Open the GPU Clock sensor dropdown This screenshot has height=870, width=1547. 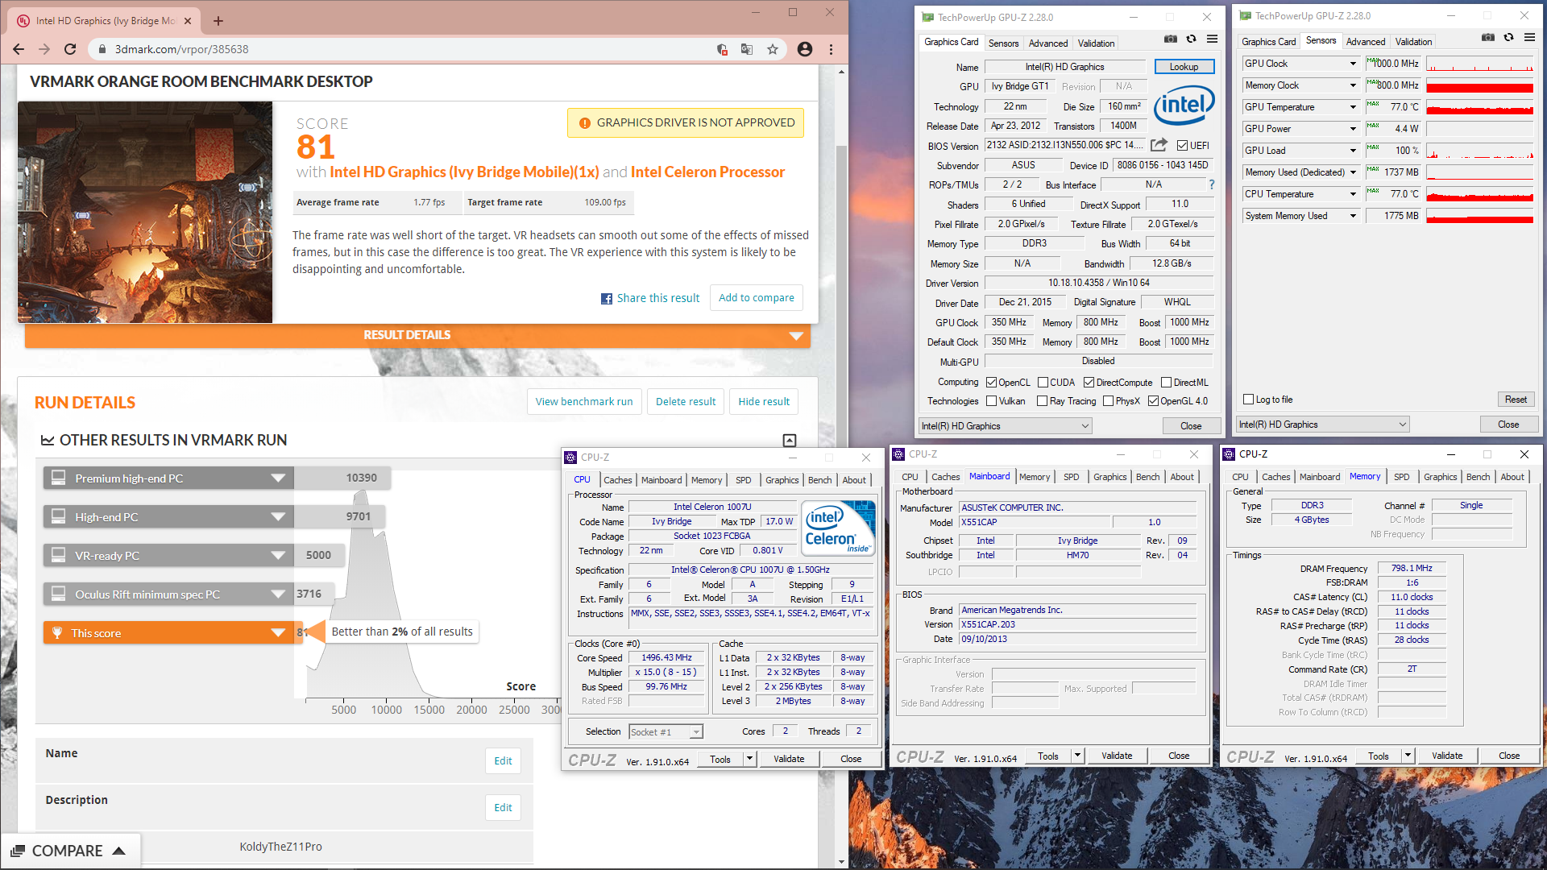[1353, 64]
